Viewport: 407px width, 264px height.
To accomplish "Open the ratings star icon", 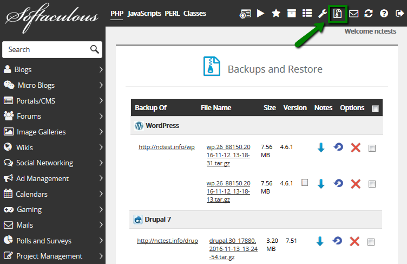I will point(276,13).
